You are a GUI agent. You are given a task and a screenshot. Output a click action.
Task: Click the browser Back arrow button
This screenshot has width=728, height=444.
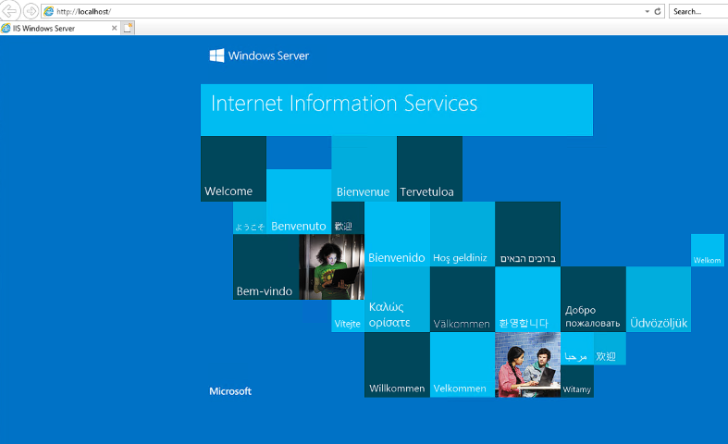(10, 11)
